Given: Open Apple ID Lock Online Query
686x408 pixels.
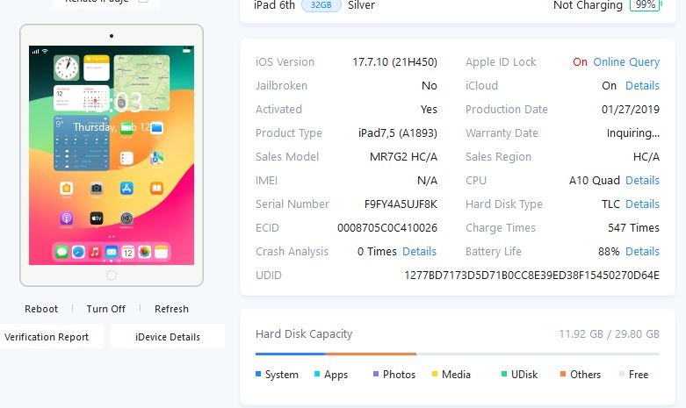Looking at the screenshot, I should point(626,62).
